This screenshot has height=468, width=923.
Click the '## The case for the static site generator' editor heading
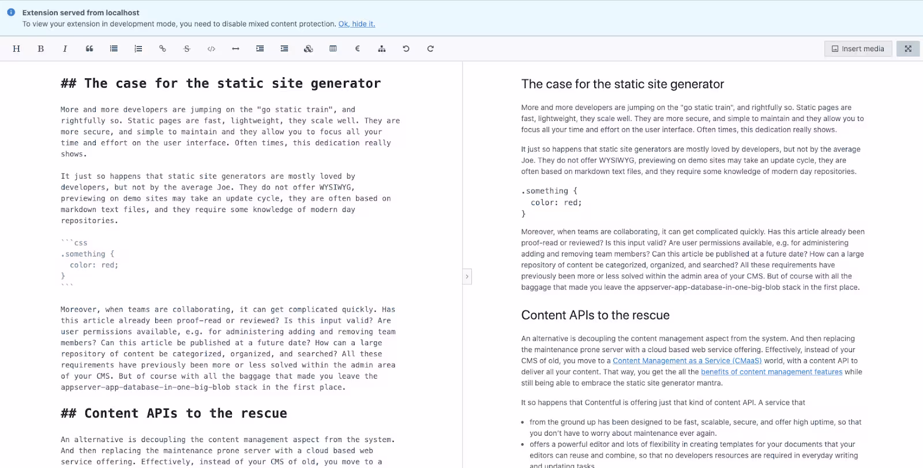coord(221,83)
